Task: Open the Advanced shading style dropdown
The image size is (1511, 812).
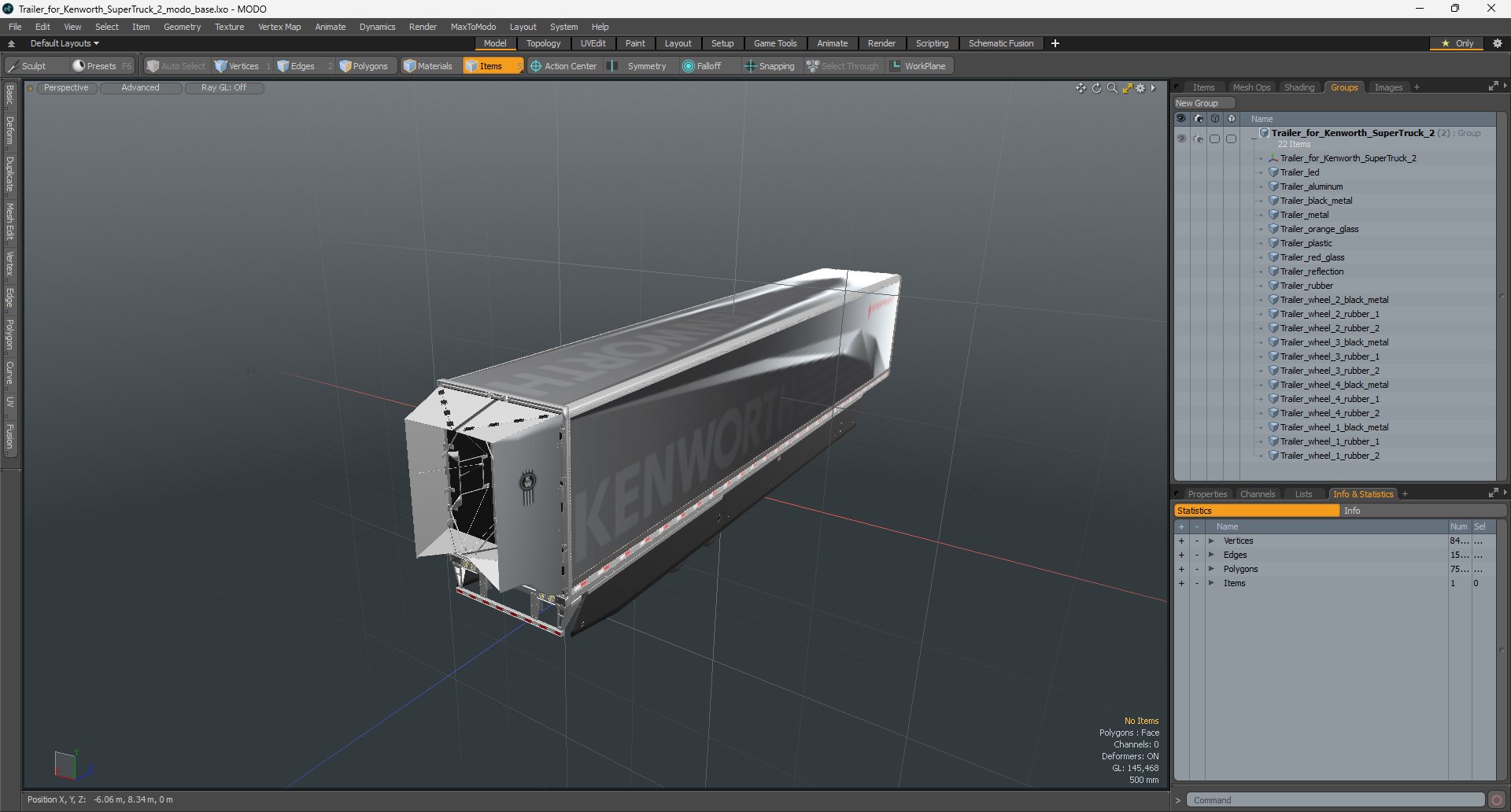Action: 140,88
